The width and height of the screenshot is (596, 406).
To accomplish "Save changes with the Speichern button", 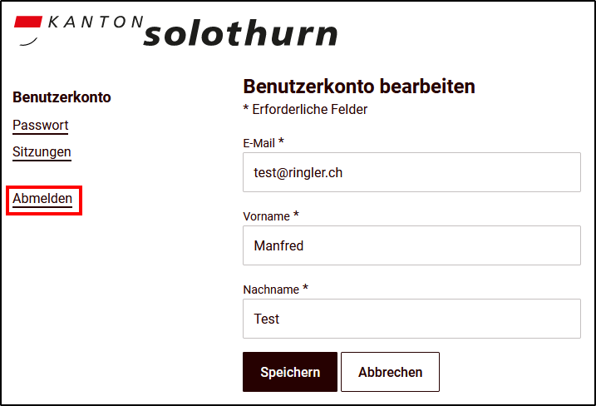I will 290,372.
